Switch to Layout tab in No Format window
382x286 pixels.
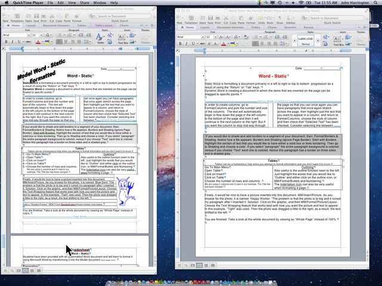tap(205, 27)
